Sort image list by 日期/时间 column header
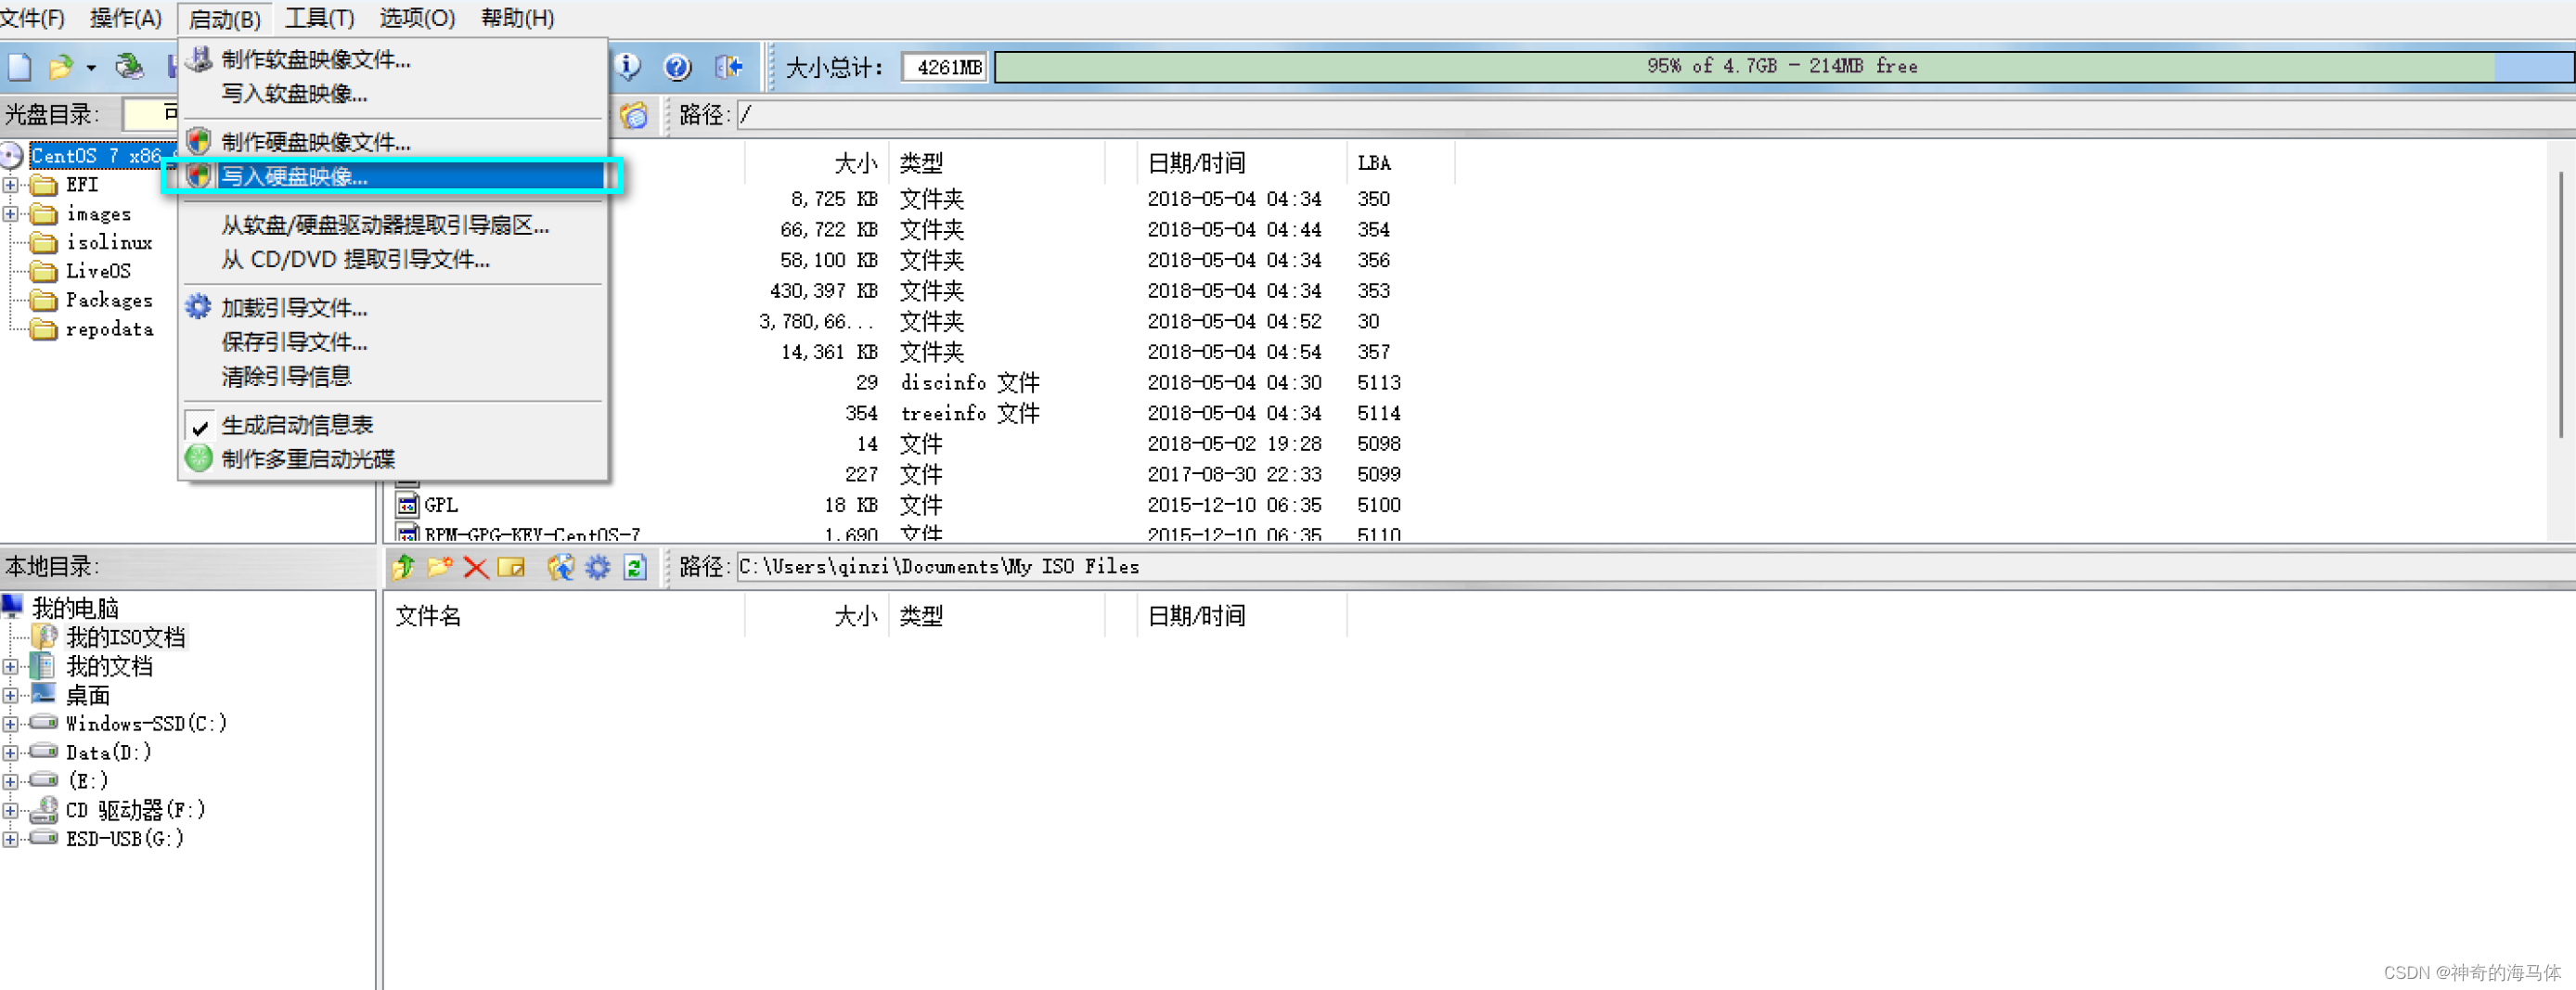The width and height of the screenshot is (2576, 990). tap(1242, 163)
